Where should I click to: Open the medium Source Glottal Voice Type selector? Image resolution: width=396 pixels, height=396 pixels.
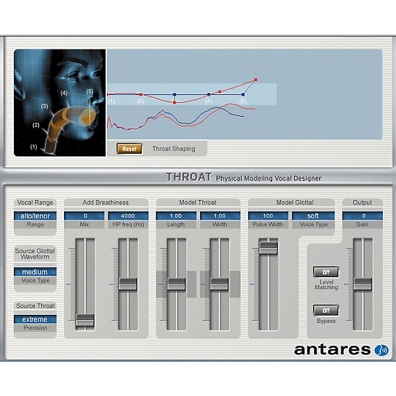tap(35, 272)
